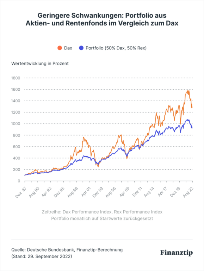Click the Dax peak near 1600
This screenshot has width=204, height=271.
(189, 90)
